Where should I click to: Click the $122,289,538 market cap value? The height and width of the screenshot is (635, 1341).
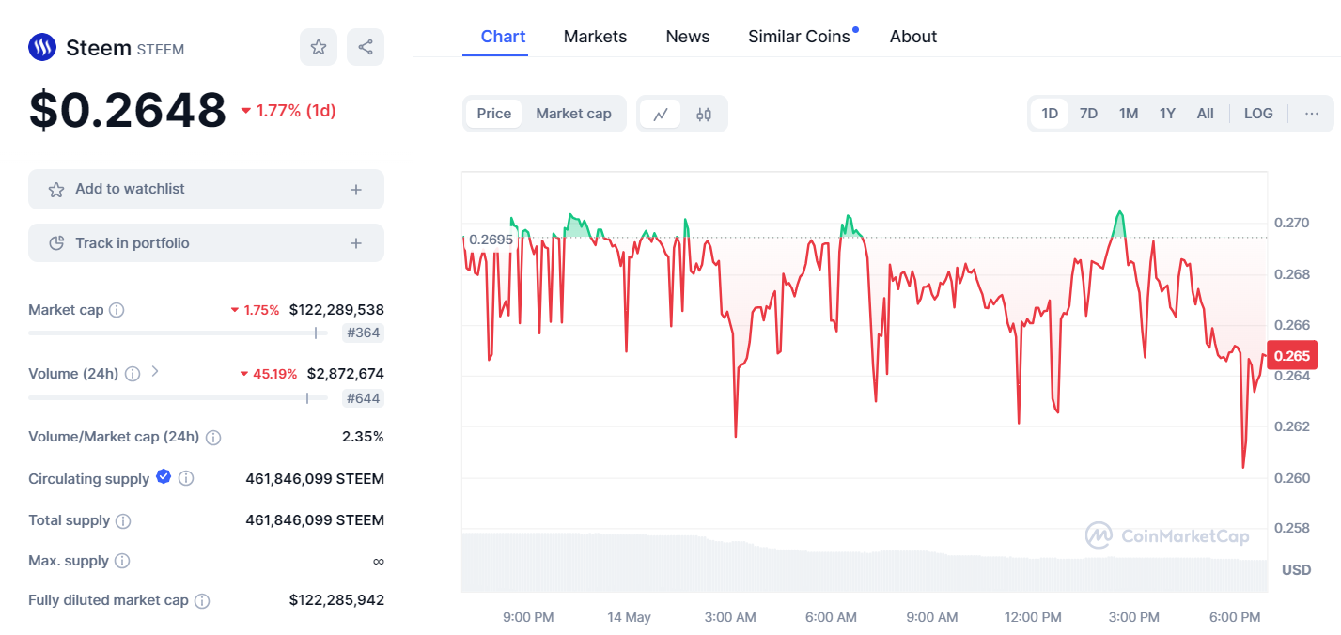pos(336,310)
